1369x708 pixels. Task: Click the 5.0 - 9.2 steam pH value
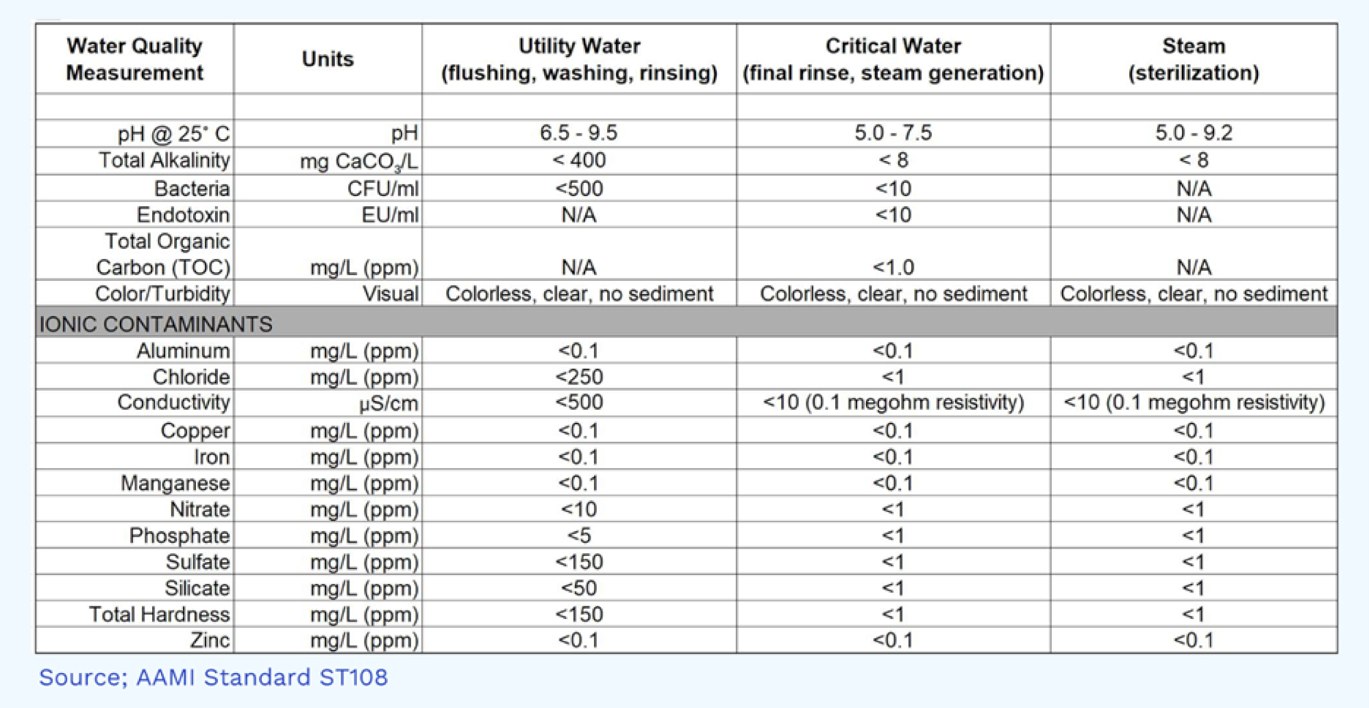pos(1193,133)
